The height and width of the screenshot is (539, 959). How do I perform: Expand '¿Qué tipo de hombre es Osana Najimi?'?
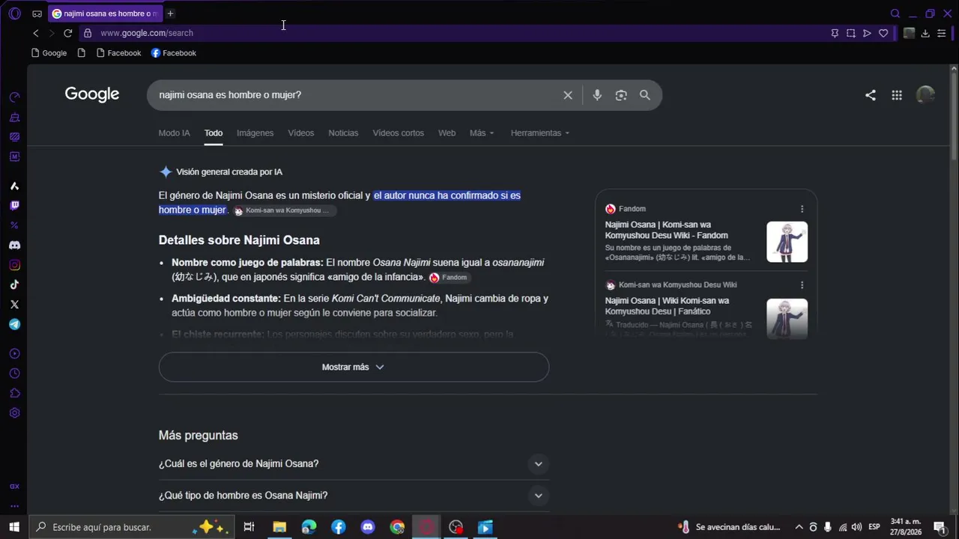tap(354, 496)
